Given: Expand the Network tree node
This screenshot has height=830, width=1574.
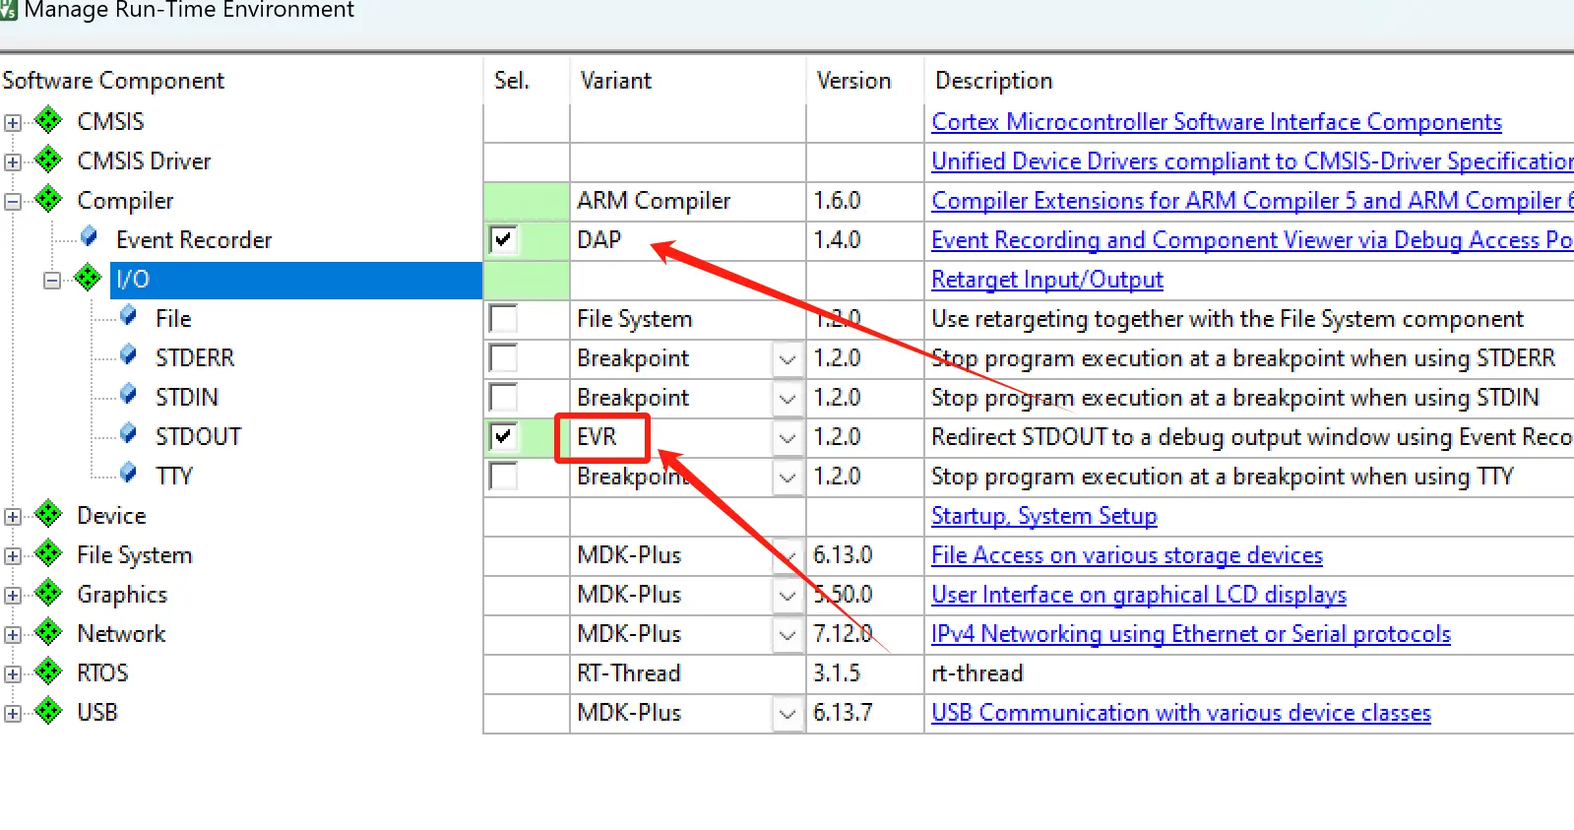Looking at the screenshot, I should (x=12, y=635).
